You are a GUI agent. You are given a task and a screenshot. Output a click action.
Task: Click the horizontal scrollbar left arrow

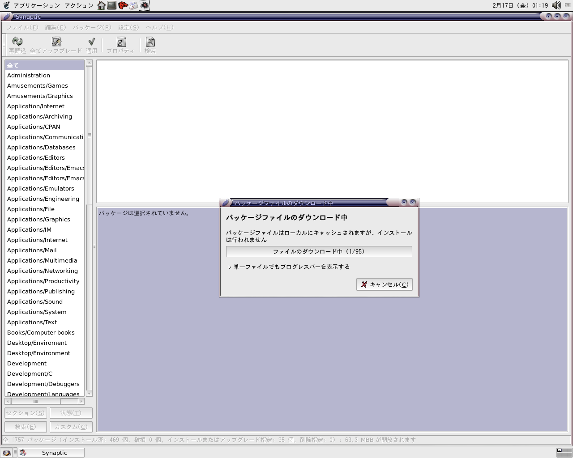coord(8,401)
